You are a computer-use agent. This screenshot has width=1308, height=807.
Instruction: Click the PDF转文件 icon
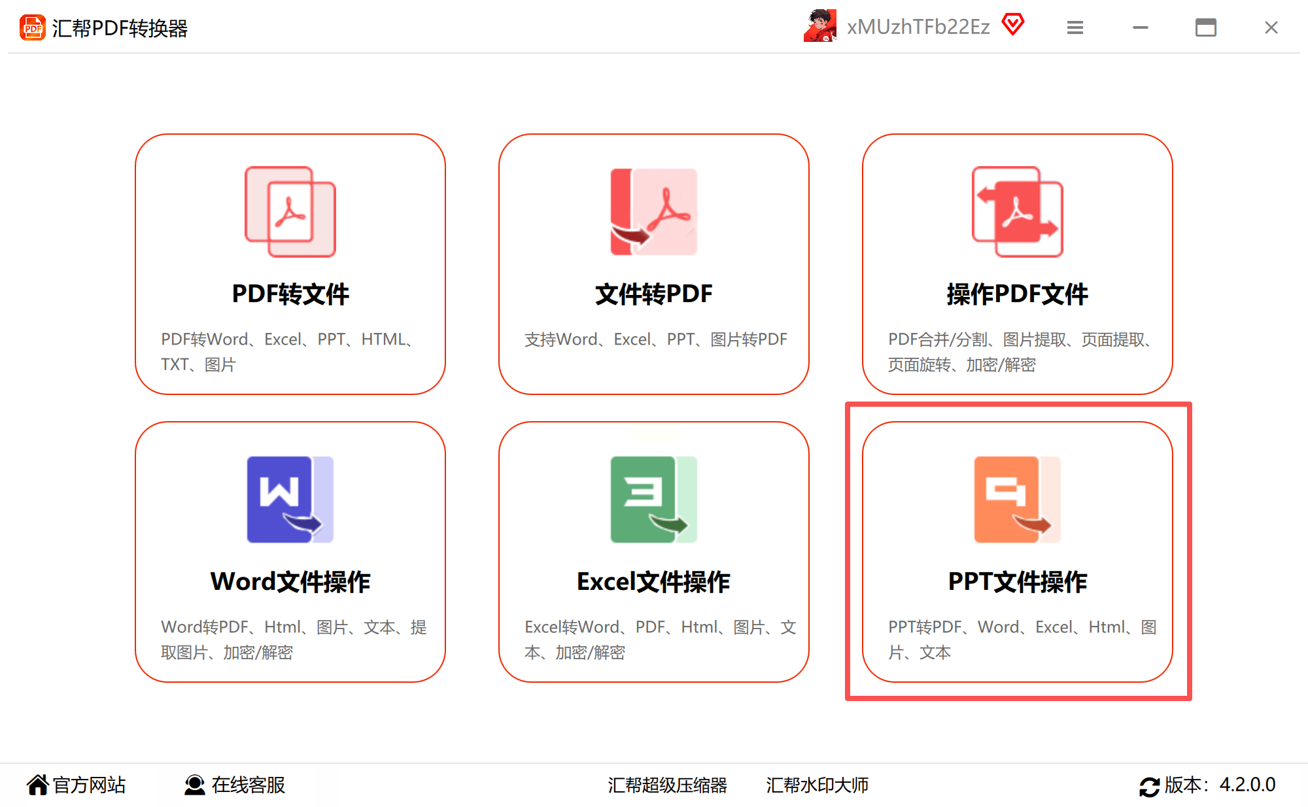pyautogui.click(x=290, y=211)
